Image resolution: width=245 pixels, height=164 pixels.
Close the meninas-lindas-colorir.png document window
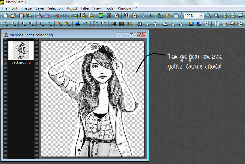pyautogui.click(x=141, y=35)
